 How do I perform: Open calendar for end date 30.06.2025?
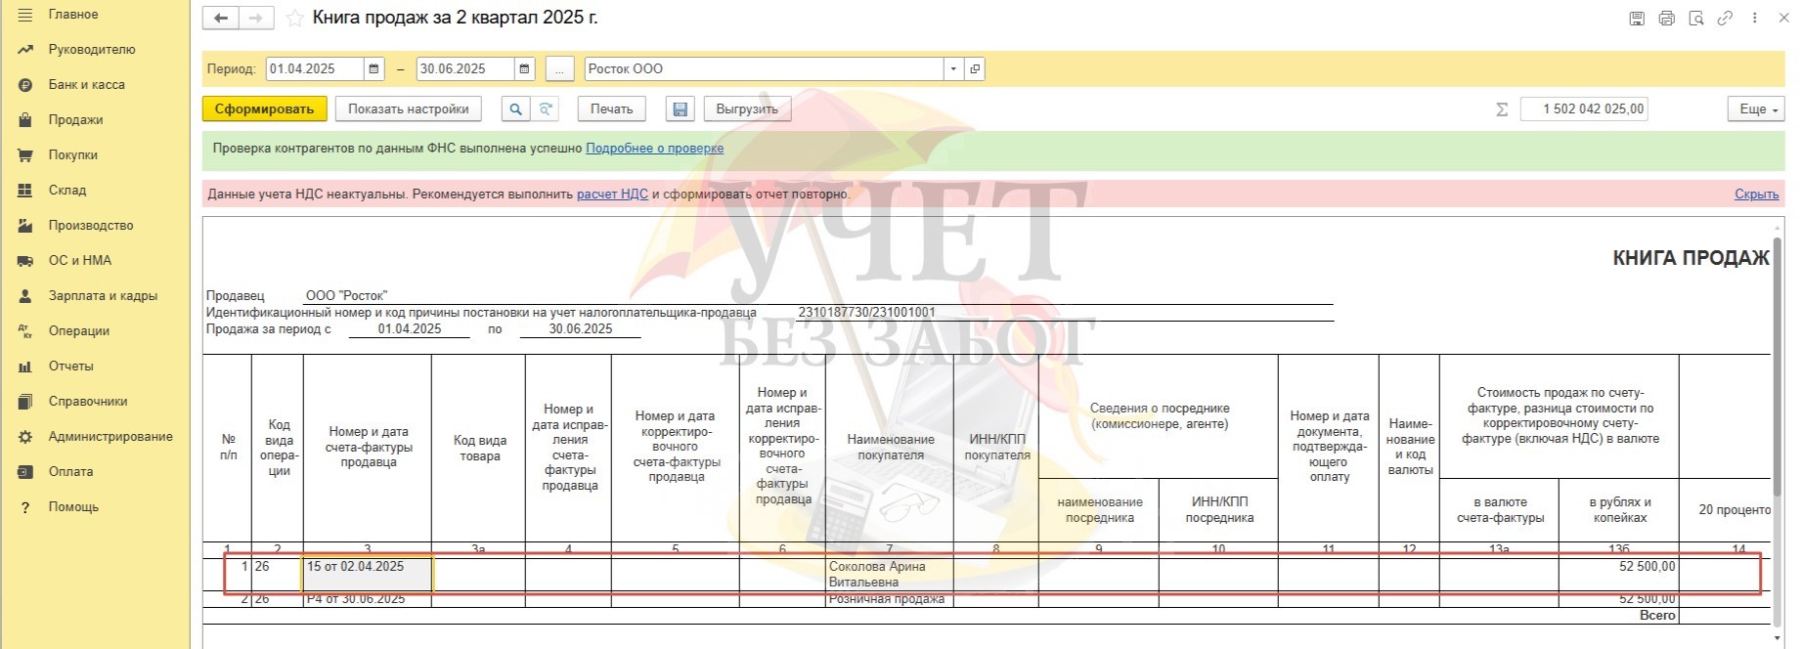tap(524, 69)
